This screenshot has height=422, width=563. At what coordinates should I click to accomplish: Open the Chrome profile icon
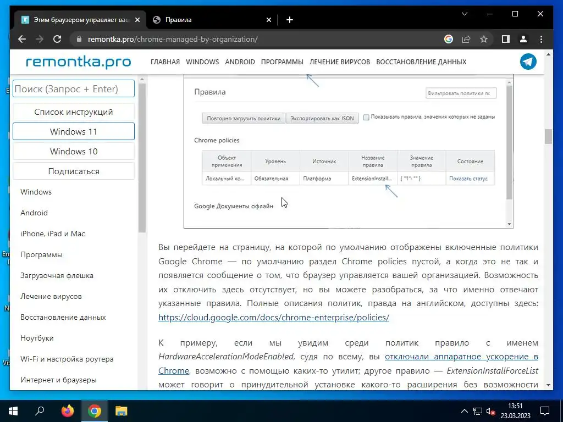pyautogui.click(x=523, y=39)
